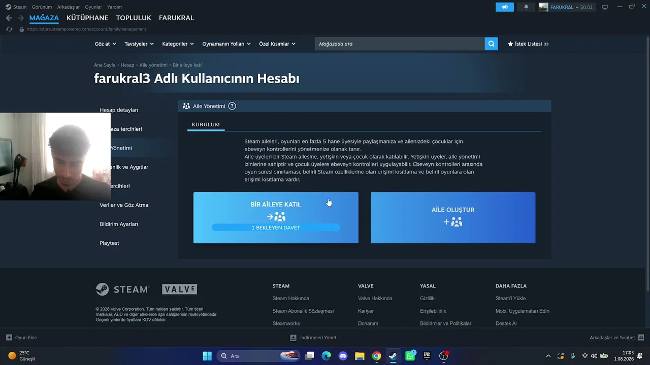Open Wi-Fi network tray icon
Screen dimensions: 650x365
tap(585, 356)
